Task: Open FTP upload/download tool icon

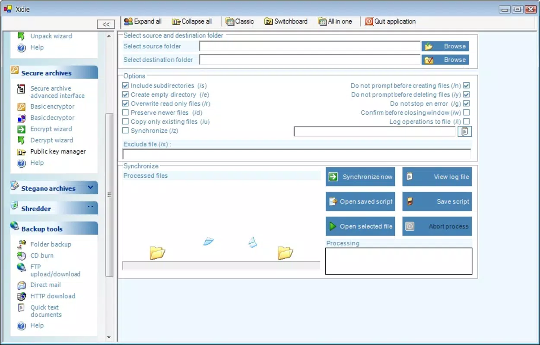Action: [x=21, y=267]
